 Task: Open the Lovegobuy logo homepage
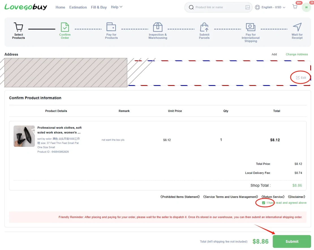click(x=26, y=7)
